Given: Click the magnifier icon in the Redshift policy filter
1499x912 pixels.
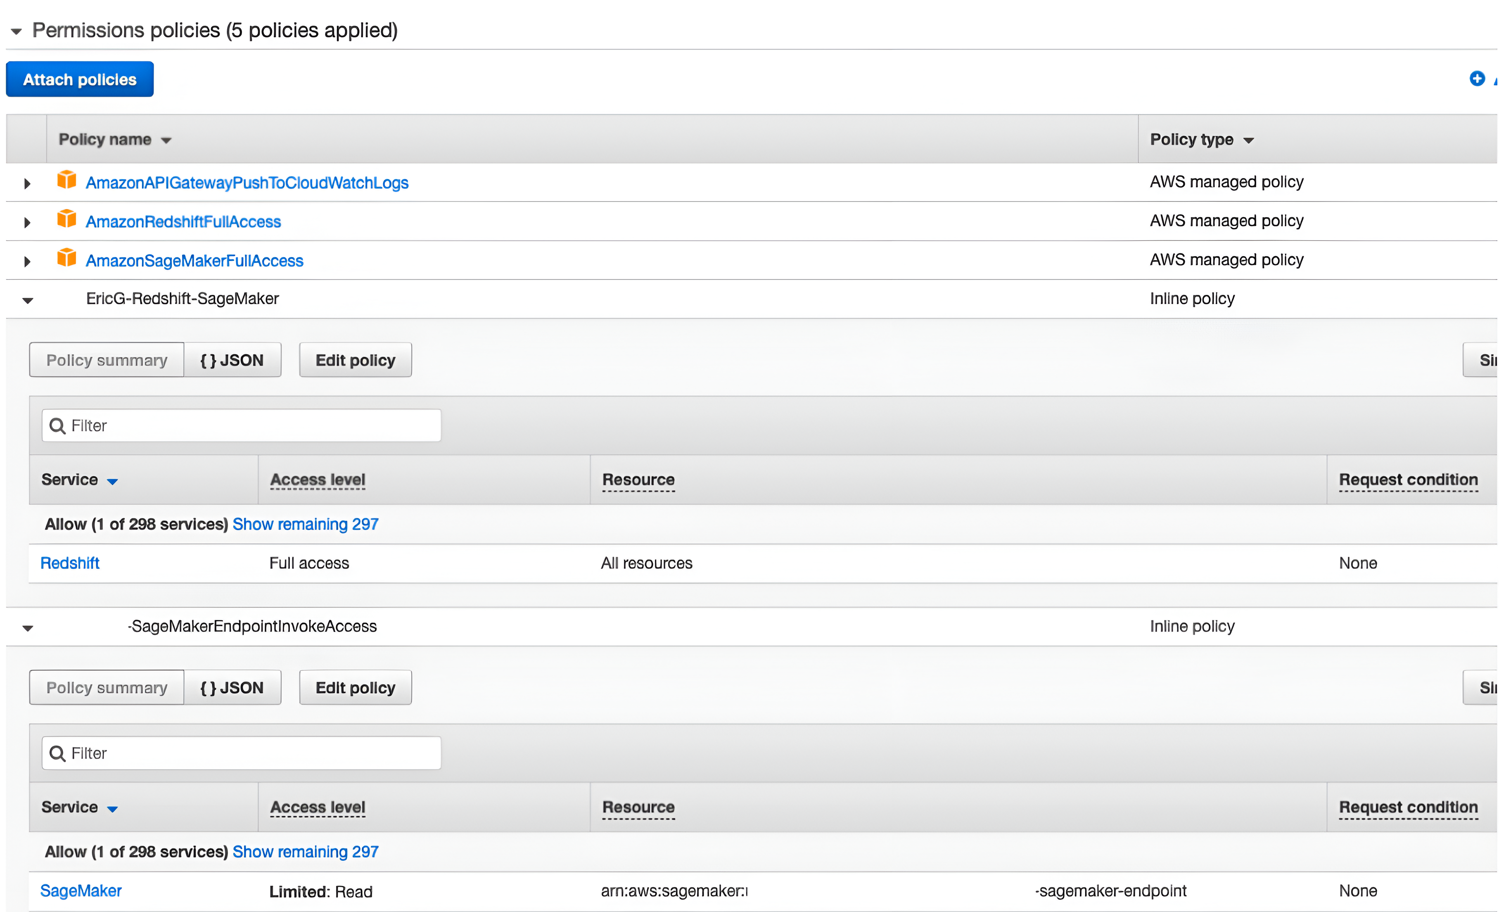Looking at the screenshot, I should point(57,426).
